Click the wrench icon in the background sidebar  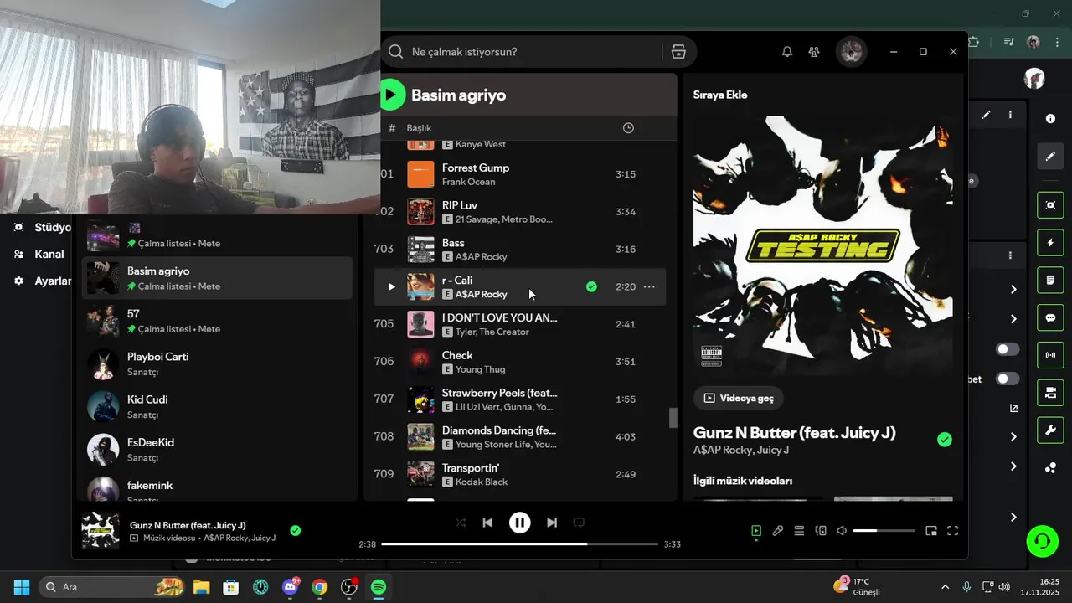[1050, 431]
